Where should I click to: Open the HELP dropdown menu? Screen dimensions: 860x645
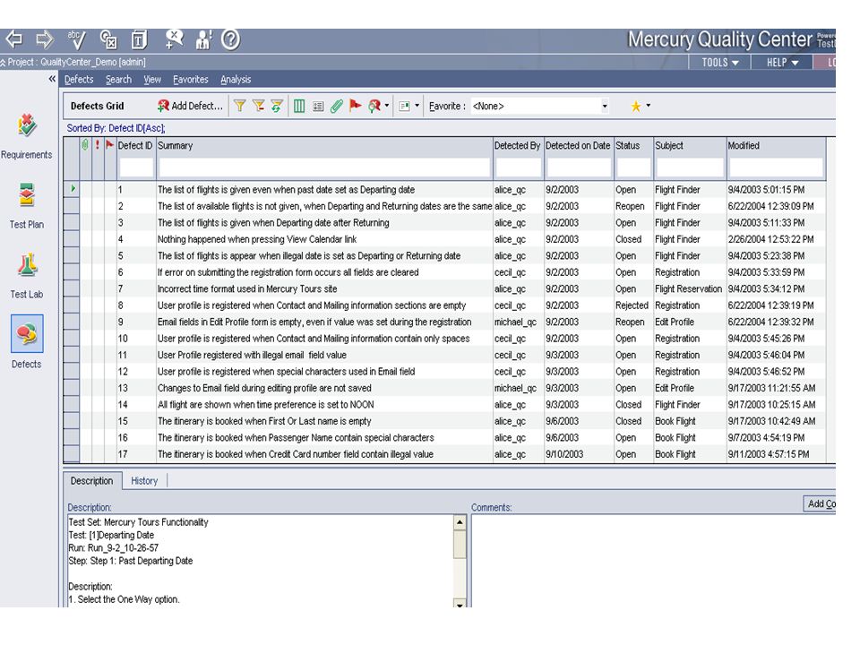coord(782,63)
